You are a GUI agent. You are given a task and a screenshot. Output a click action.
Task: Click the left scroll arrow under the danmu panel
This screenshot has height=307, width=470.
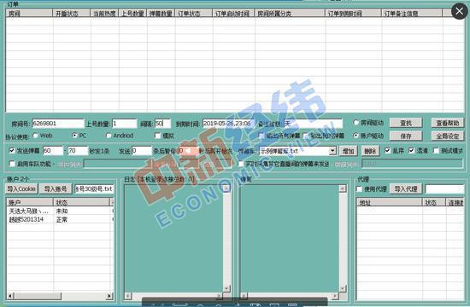coord(244,296)
